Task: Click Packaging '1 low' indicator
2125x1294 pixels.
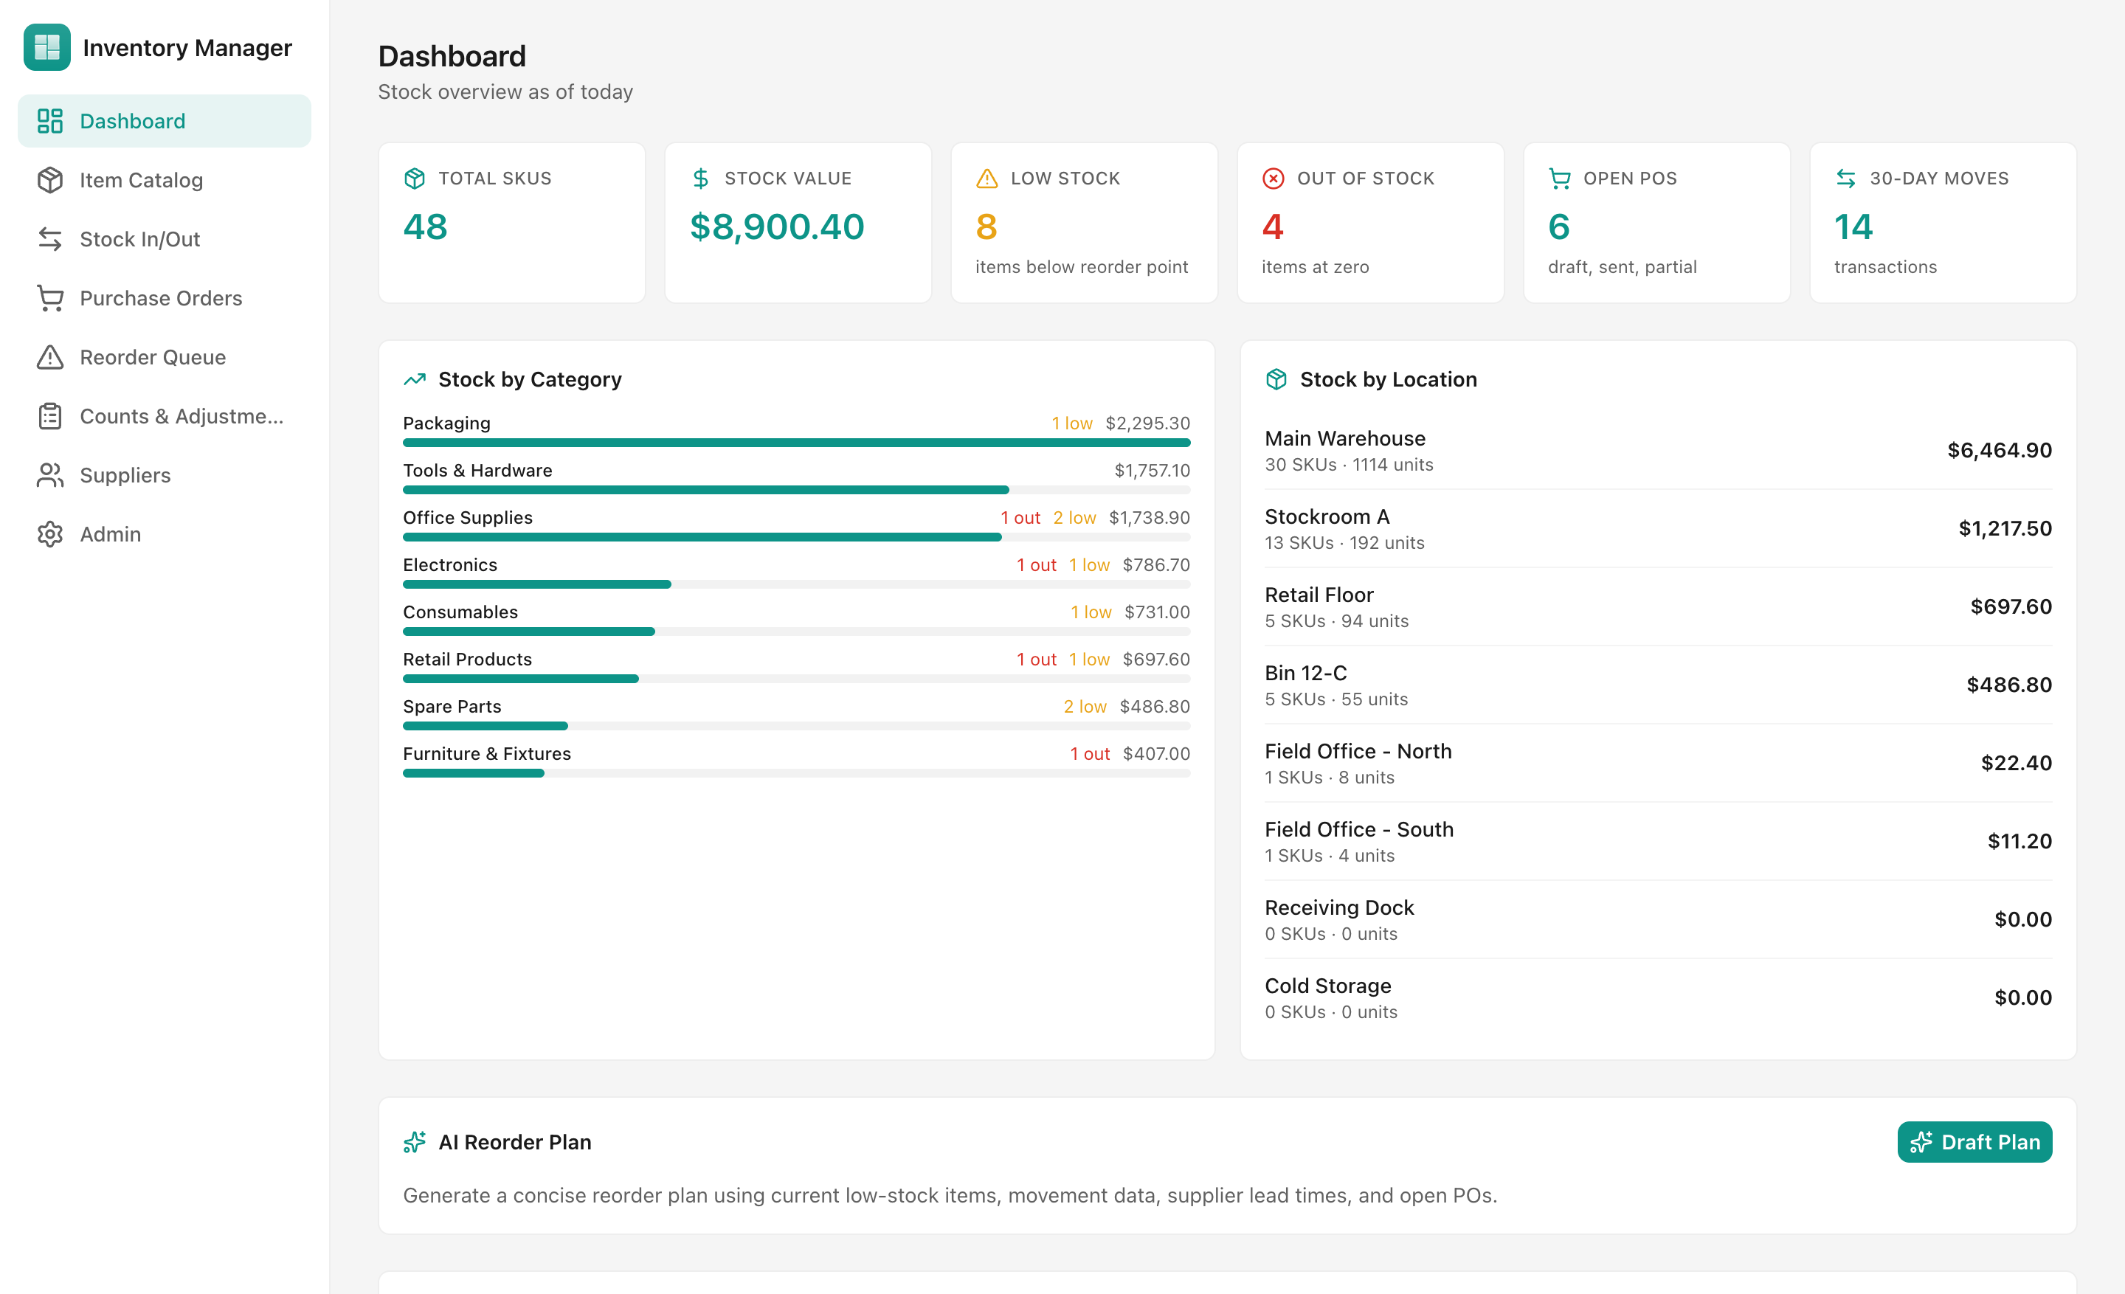Action: [1072, 423]
